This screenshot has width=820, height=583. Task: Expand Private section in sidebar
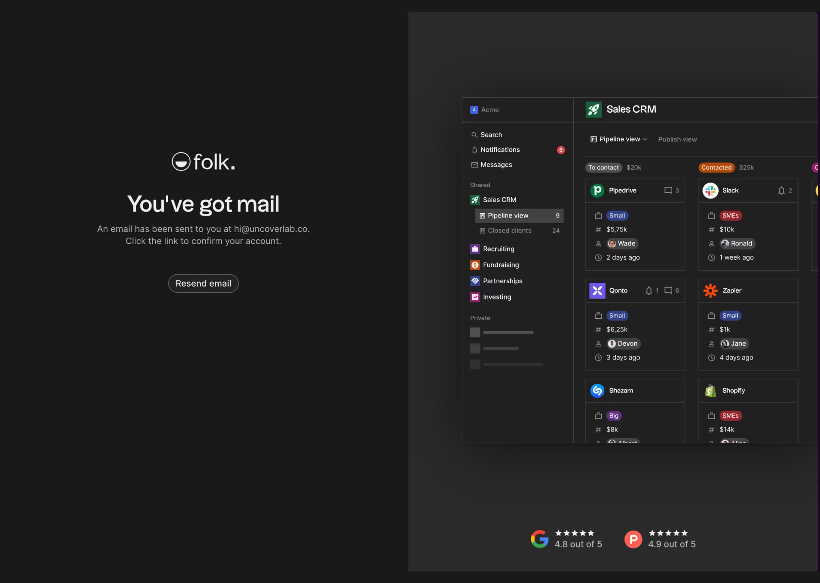(480, 318)
